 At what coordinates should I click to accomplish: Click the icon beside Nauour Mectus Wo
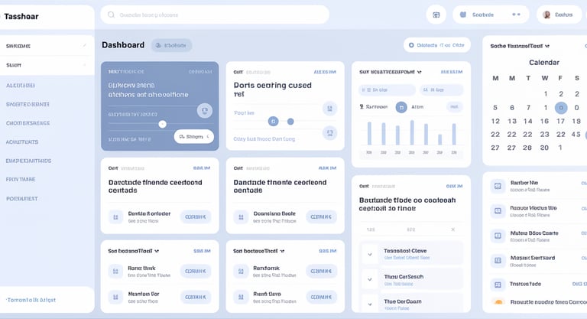498,211
